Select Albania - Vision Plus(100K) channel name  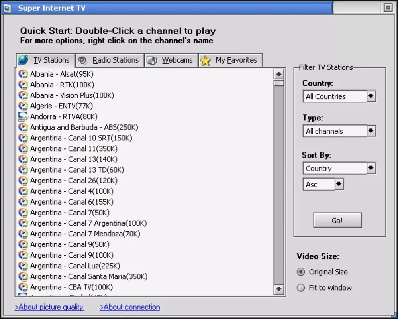72,95
